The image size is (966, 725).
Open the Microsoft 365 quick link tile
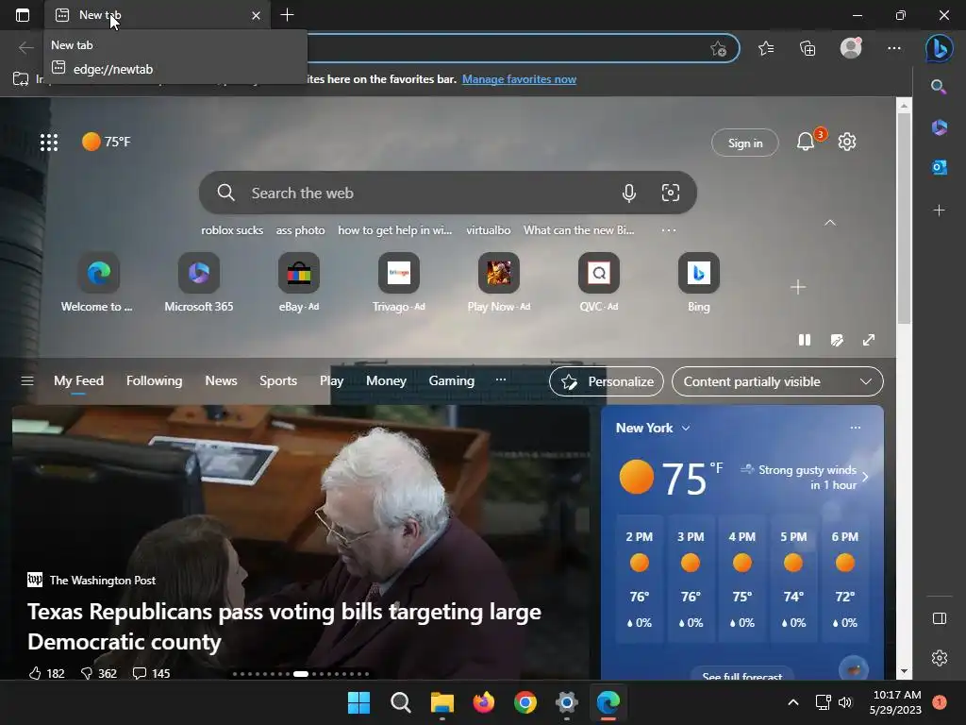(198, 282)
